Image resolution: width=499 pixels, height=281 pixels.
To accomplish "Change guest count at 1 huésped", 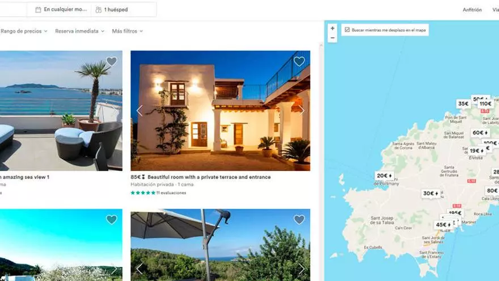I will 112,10.
